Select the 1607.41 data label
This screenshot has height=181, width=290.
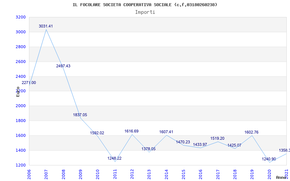click(x=166, y=132)
